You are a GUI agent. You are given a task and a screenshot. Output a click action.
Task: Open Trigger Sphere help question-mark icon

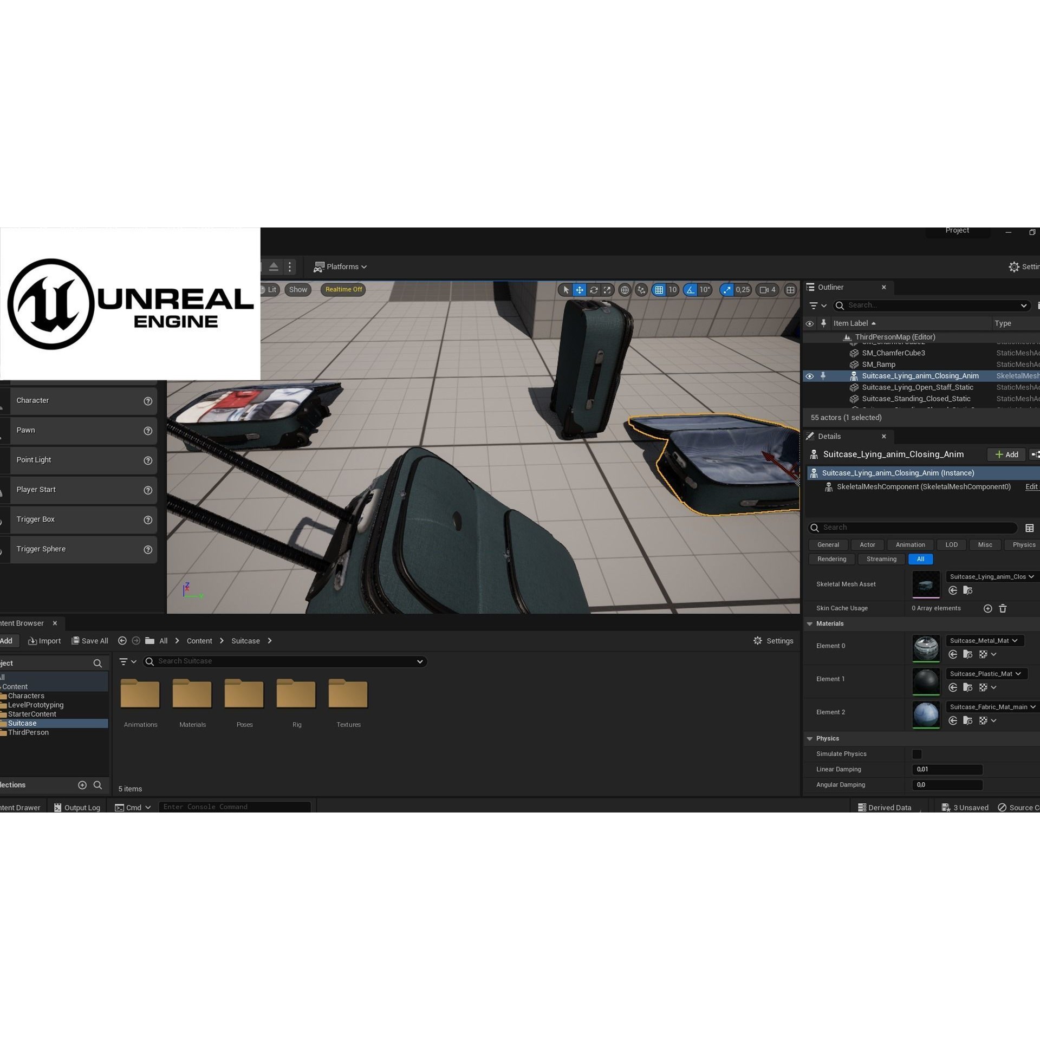coord(148,549)
